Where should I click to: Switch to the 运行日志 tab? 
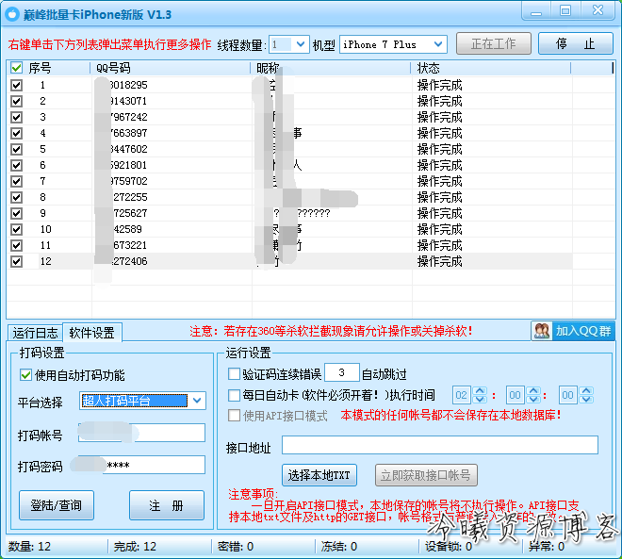tap(35, 333)
